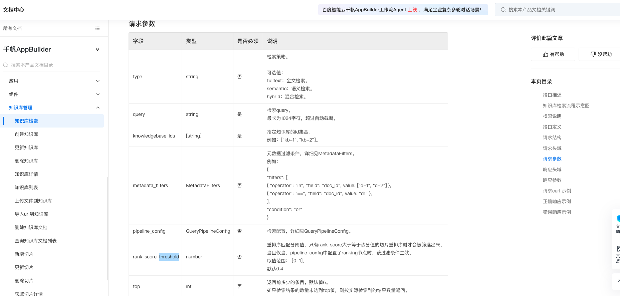Focus the 搜索本产品文档目录 sidebar search field

[x=52, y=65]
